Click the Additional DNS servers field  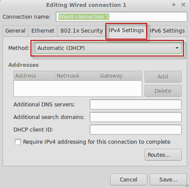(x=135, y=104)
